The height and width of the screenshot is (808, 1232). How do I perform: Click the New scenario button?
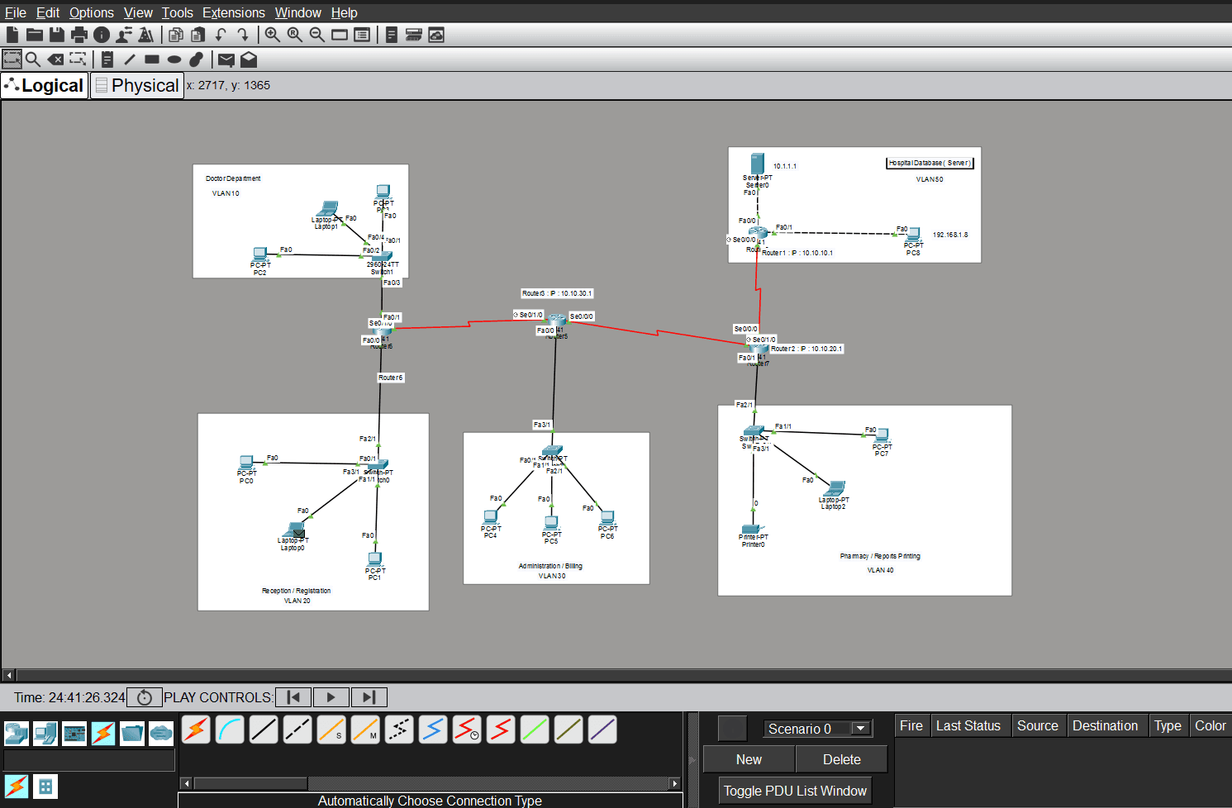tap(749, 759)
